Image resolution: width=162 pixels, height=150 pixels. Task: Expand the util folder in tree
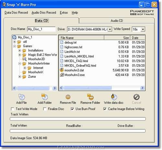[15, 42]
